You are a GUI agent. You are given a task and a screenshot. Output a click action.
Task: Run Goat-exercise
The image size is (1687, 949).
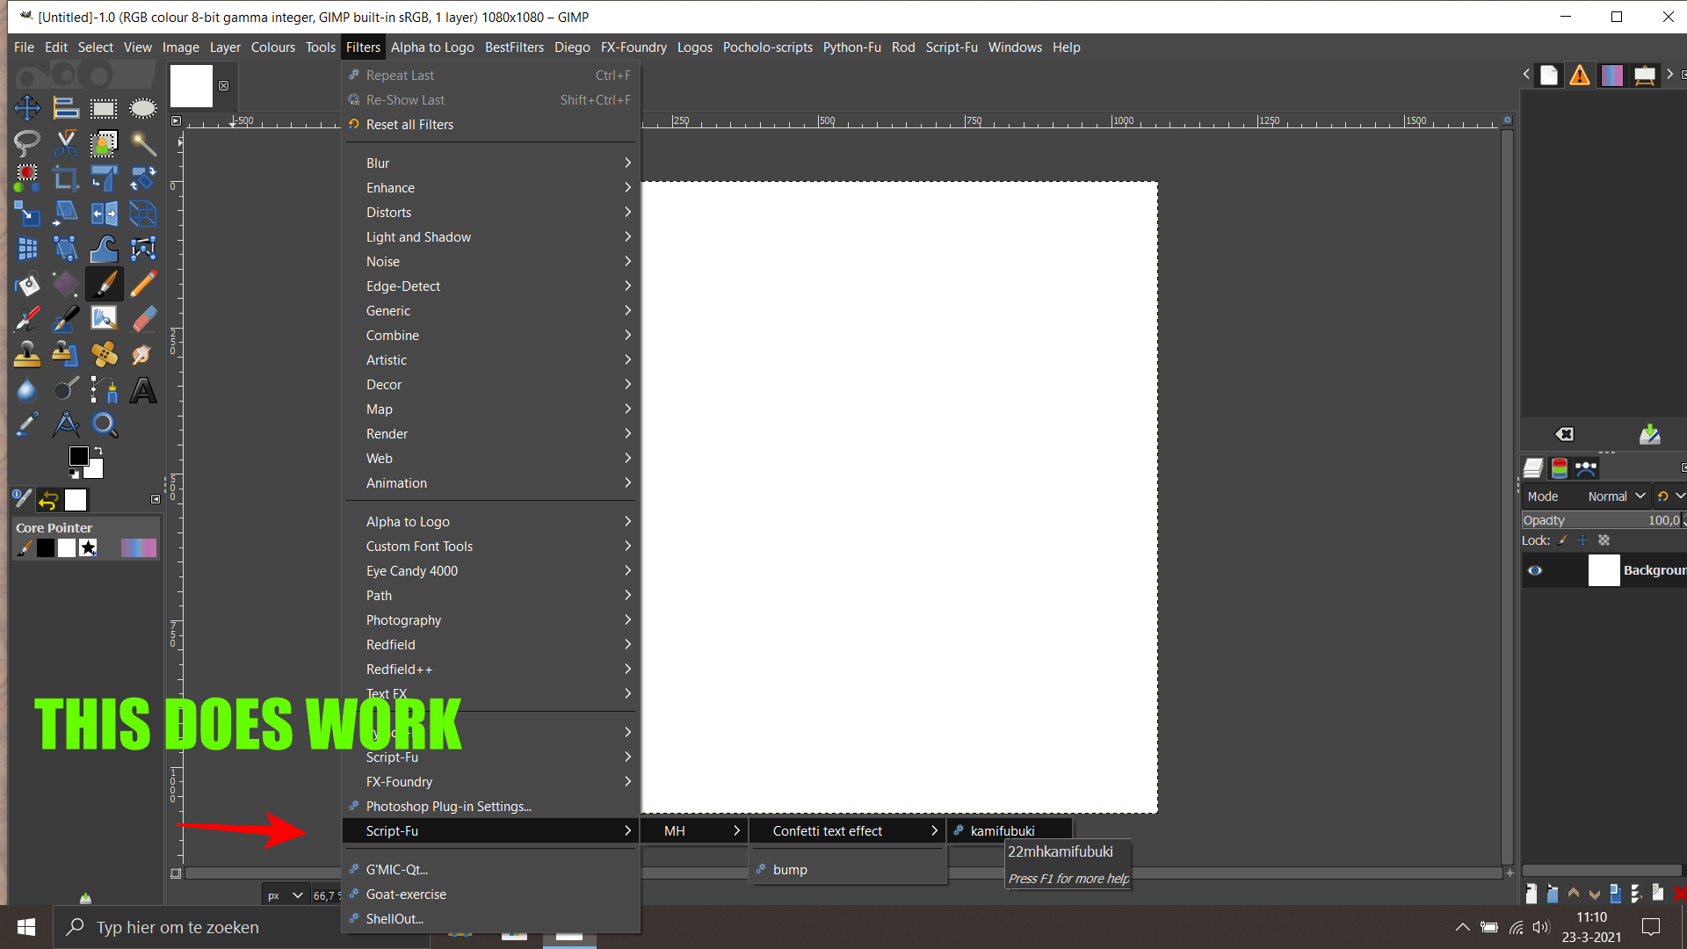click(490, 895)
